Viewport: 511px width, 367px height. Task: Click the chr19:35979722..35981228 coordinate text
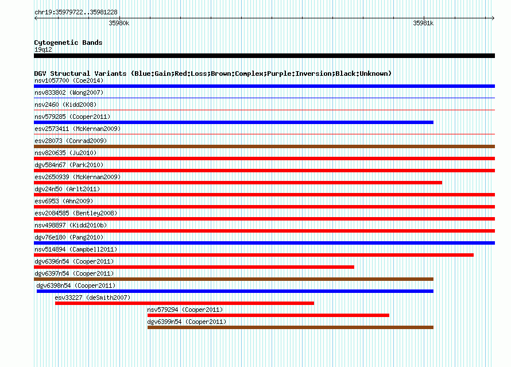point(76,12)
